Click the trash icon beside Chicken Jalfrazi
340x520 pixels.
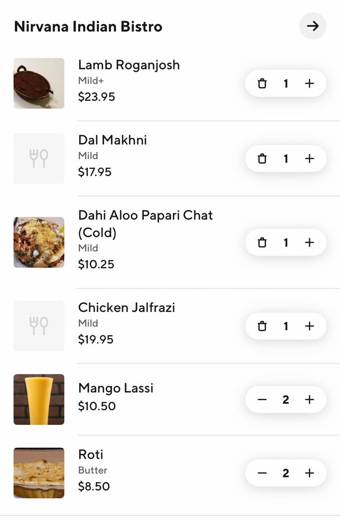point(262,326)
